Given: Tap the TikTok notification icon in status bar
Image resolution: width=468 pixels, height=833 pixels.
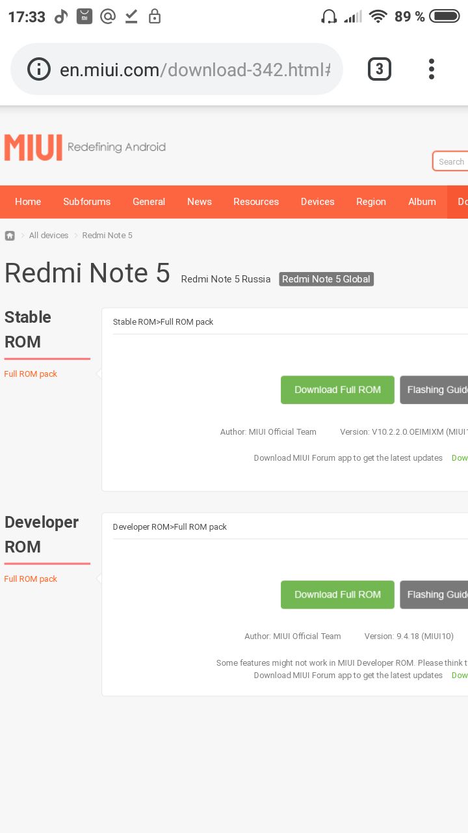Looking at the screenshot, I should [61, 17].
